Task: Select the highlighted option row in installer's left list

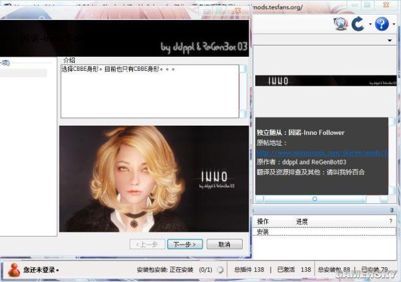Action: pyautogui.click(x=23, y=73)
